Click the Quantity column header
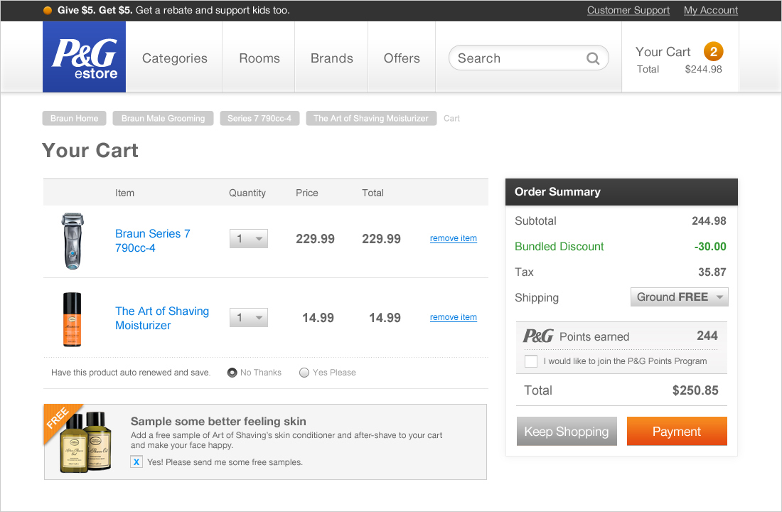782x512 pixels. [x=247, y=193]
